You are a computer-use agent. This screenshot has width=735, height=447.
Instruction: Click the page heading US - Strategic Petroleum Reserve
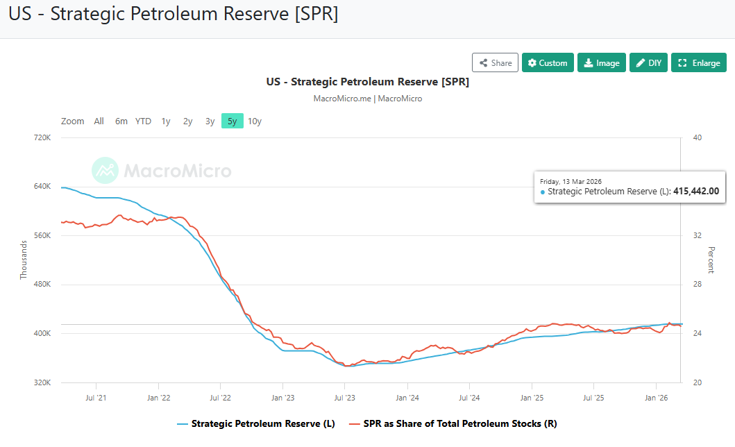[x=173, y=14]
